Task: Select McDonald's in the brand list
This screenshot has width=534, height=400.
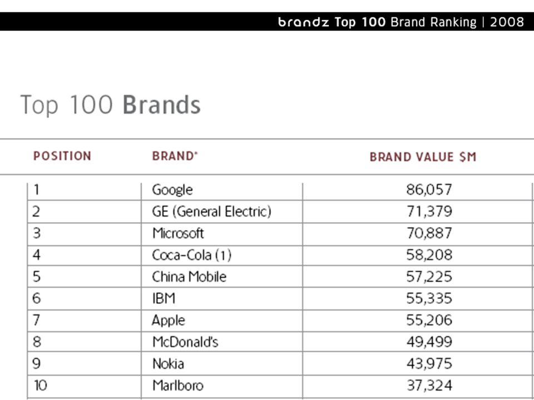Action: pos(185,342)
